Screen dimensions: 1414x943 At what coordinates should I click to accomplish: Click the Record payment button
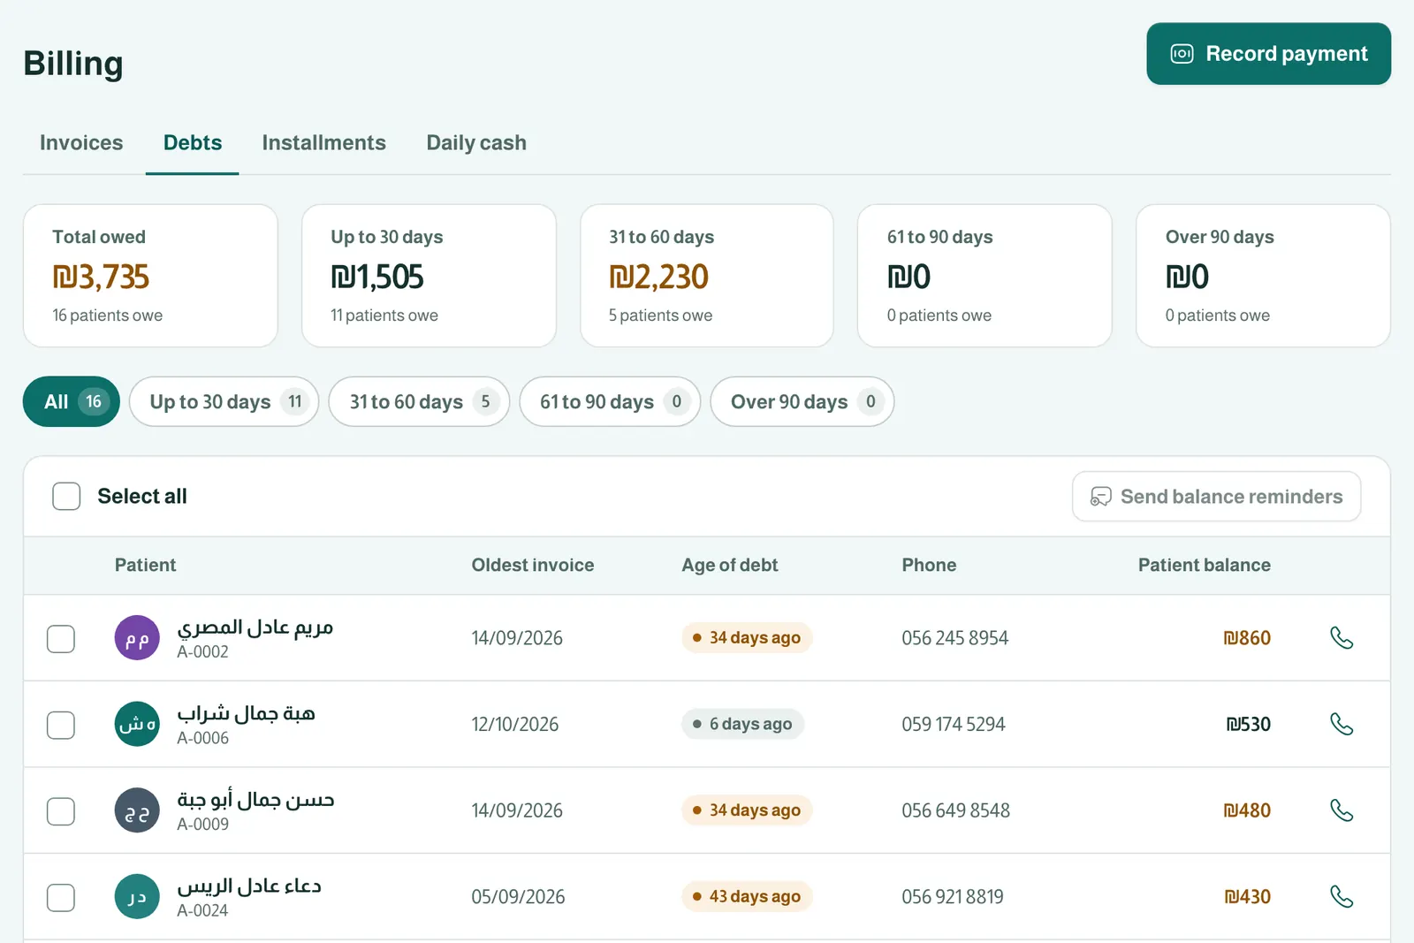1268,54
